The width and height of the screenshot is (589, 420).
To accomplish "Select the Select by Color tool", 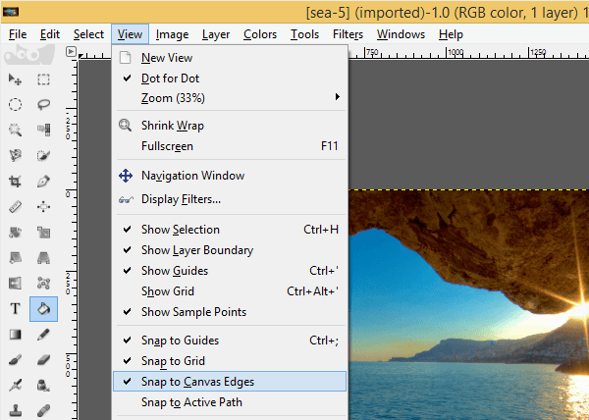I will tap(43, 130).
